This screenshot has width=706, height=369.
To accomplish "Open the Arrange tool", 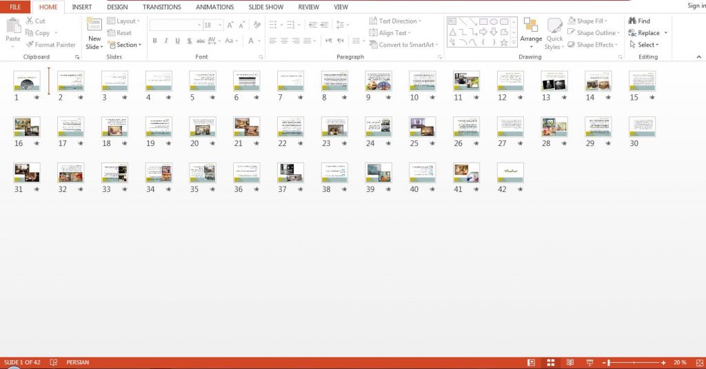I will 531,34.
